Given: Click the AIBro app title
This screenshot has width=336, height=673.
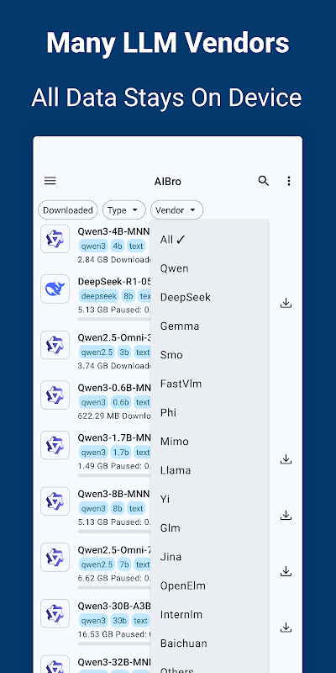Looking at the screenshot, I should [167, 182].
